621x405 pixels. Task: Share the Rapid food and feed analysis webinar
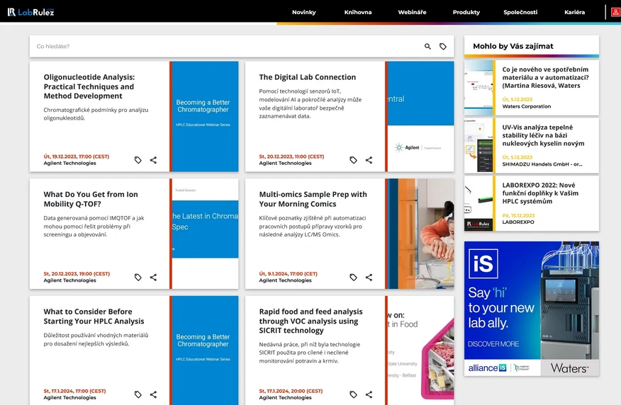[369, 394]
